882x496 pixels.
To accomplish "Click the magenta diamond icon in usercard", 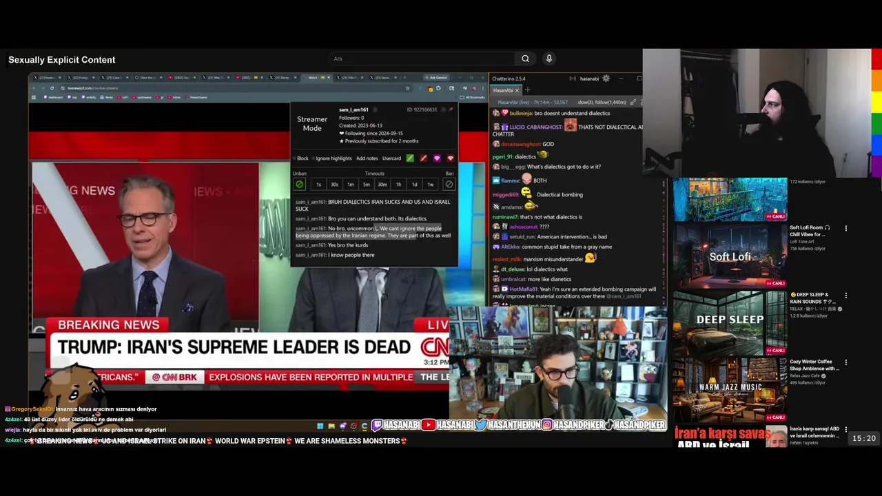I will point(437,158).
